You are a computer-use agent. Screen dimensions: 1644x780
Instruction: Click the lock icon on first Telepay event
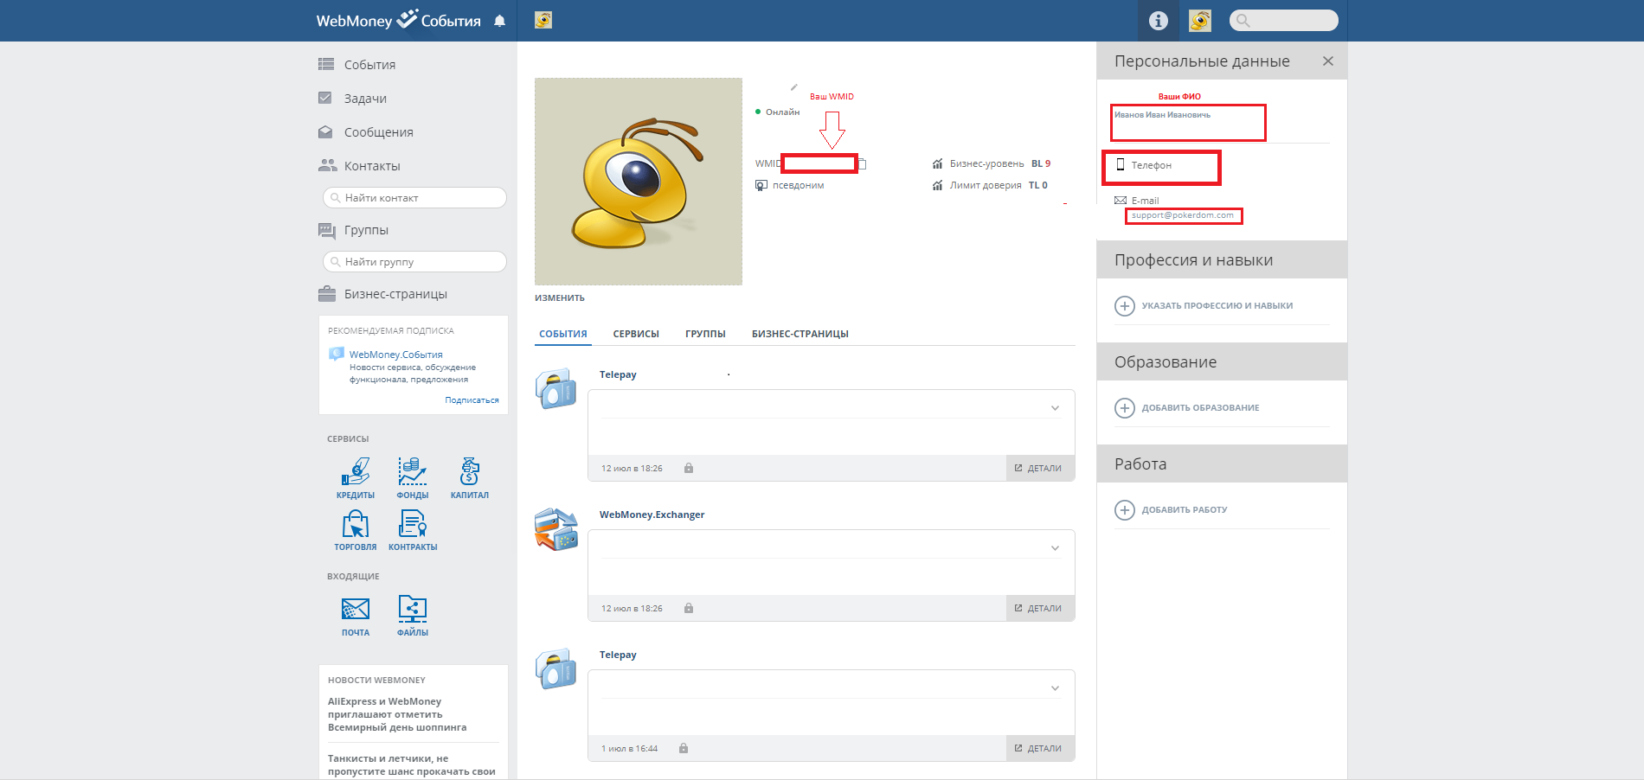pyautogui.click(x=689, y=468)
